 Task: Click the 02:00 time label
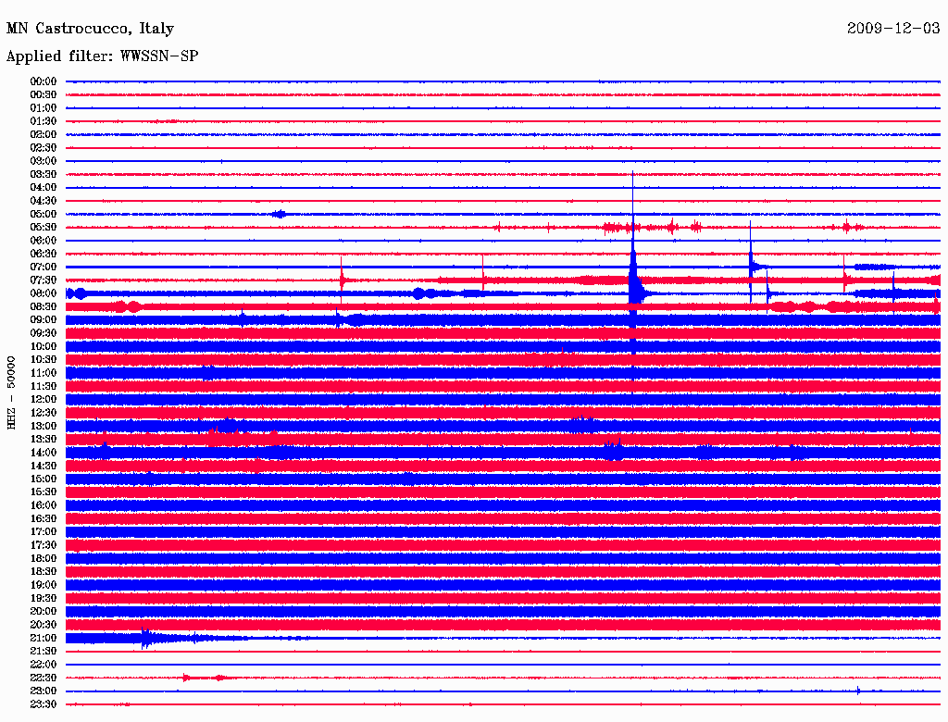pos(44,134)
